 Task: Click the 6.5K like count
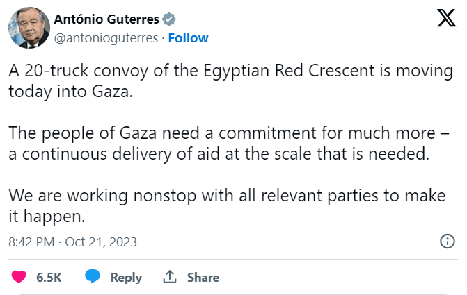point(49,278)
